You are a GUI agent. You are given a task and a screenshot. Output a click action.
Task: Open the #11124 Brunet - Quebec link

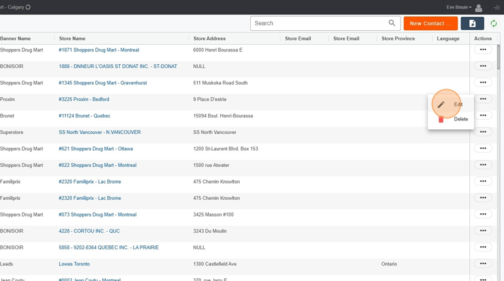(84, 116)
